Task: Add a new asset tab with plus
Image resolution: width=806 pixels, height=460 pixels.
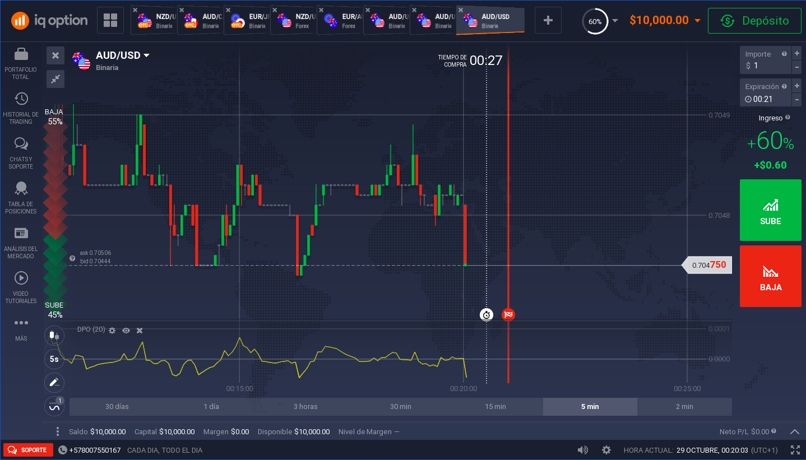Action: coord(548,21)
